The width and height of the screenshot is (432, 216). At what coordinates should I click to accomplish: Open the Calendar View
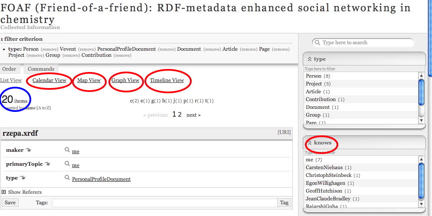49,80
